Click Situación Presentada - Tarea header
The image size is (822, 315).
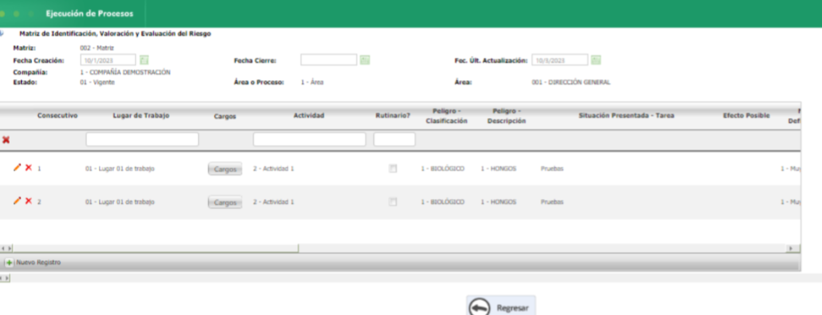[x=626, y=116]
